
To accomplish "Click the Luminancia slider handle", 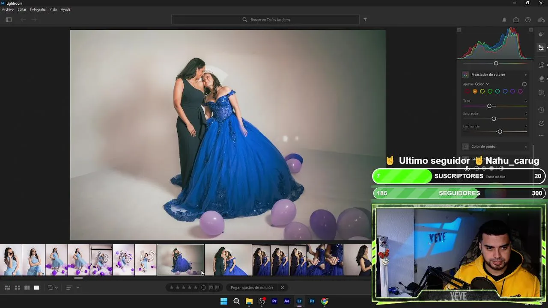I will click(500, 132).
